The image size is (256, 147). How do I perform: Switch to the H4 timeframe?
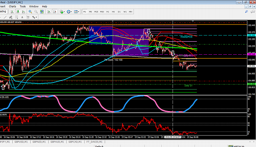coord(113,12)
